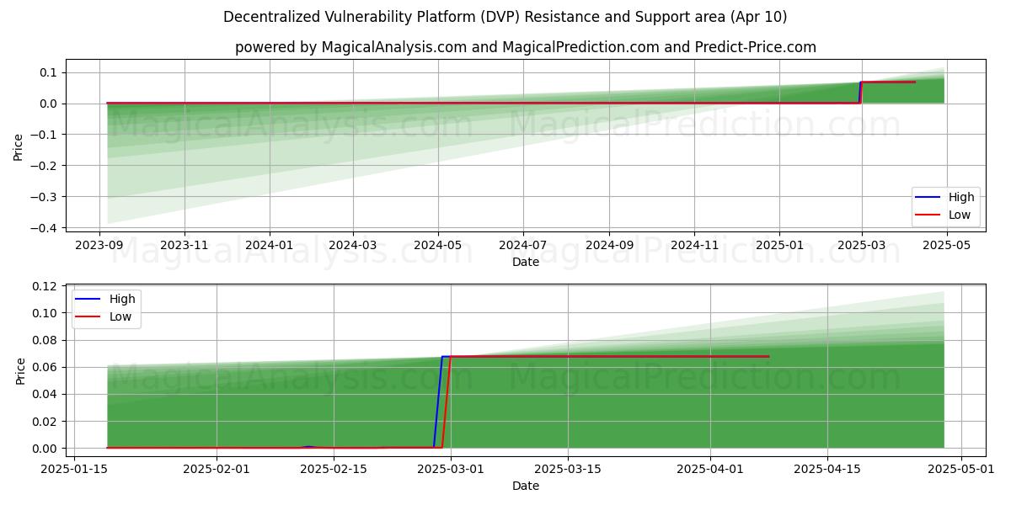Click the 'Price' y-axis label of the top chart
This screenshot has width=1011, height=505.
click(19, 147)
